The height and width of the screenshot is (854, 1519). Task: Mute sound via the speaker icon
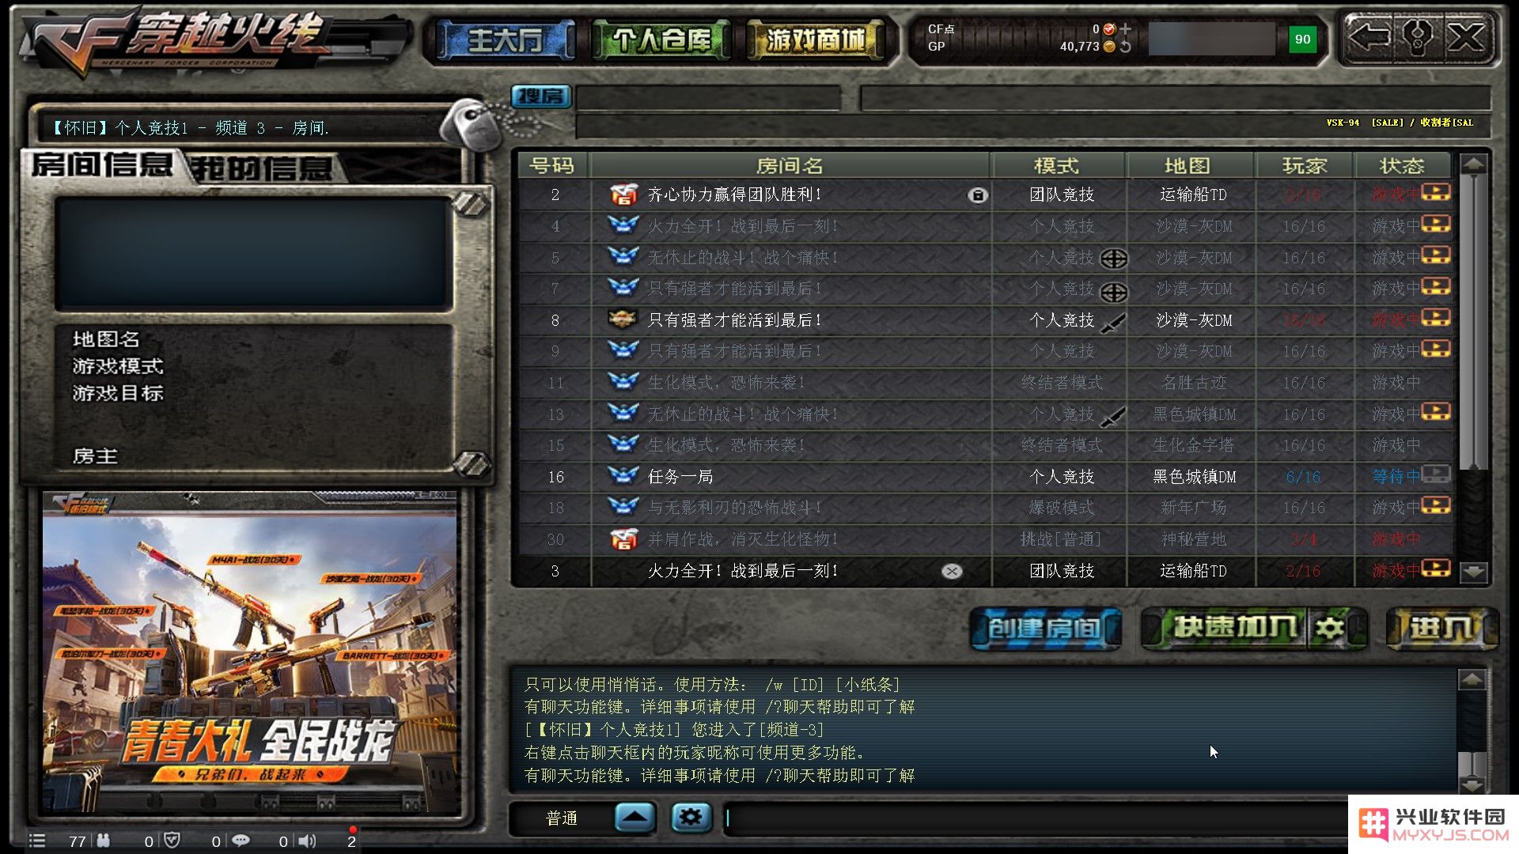tap(307, 841)
